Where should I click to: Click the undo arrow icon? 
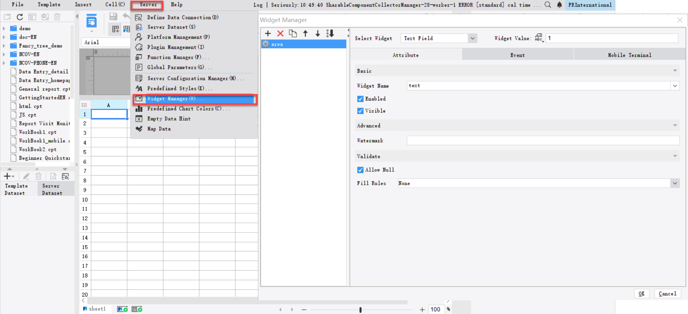pyautogui.click(x=126, y=16)
